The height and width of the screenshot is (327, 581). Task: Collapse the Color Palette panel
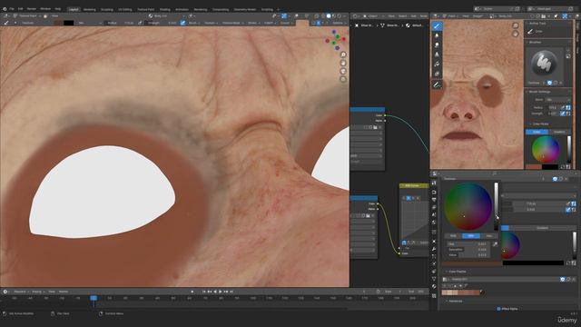point(458,272)
